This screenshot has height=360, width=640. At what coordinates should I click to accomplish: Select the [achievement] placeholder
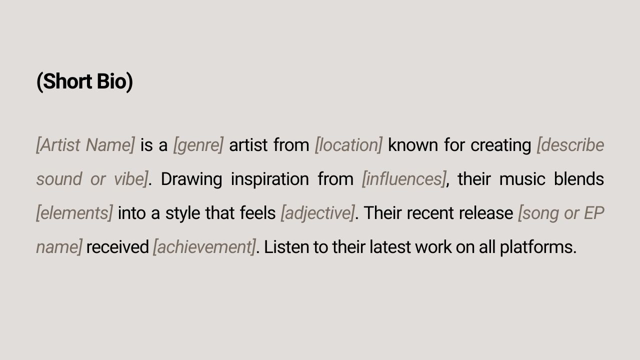pyautogui.click(x=204, y=247)
